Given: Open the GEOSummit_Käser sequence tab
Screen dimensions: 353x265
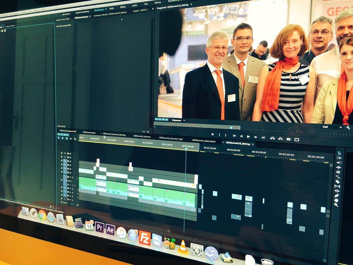Looking at the screenshot, I should (89, 132).
